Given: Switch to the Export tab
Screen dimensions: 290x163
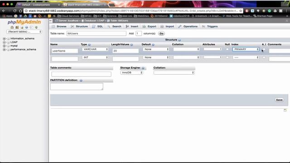Looking at the screenshot, I should pyautogui.click(x=149, y=27).
